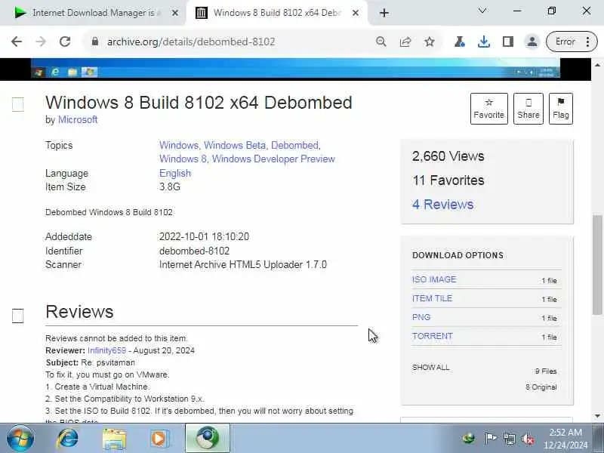Image resolution: width=604 pixels, height=453 pixels.
Task: Click the scrollbar down arrow
Action: 597,416
